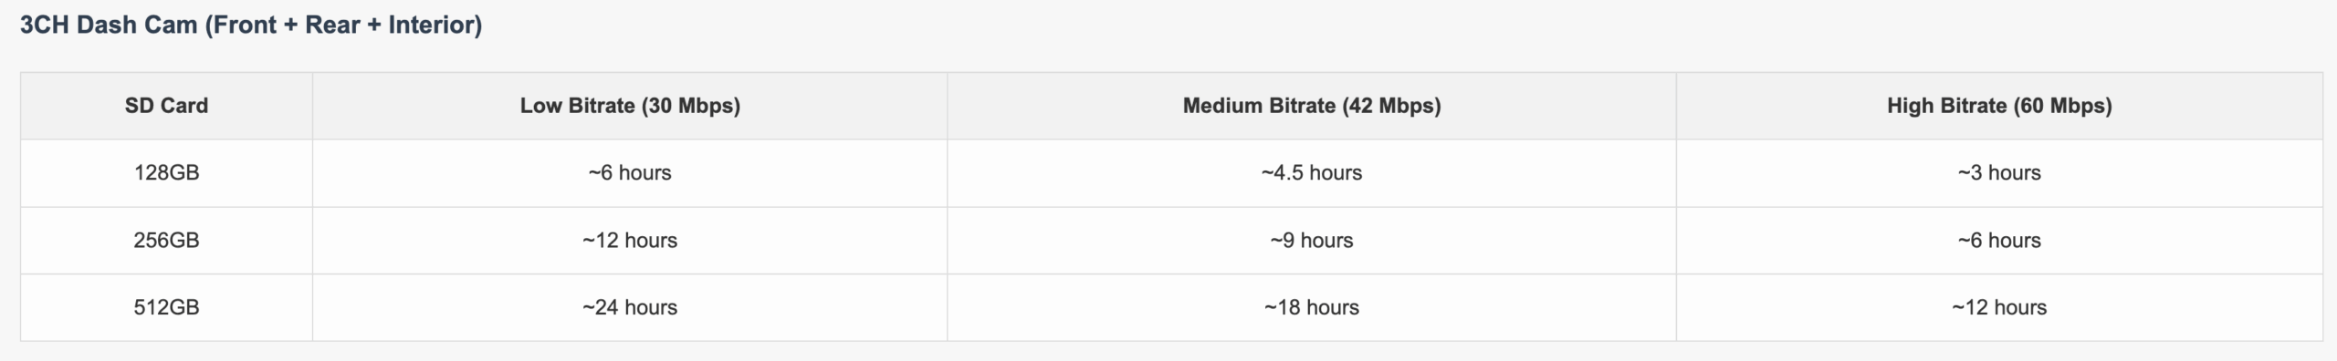Click the ~18 hours cell
Image resolution: width=2337 pixels, height=361 pixels.
(x=1312, y=308)
